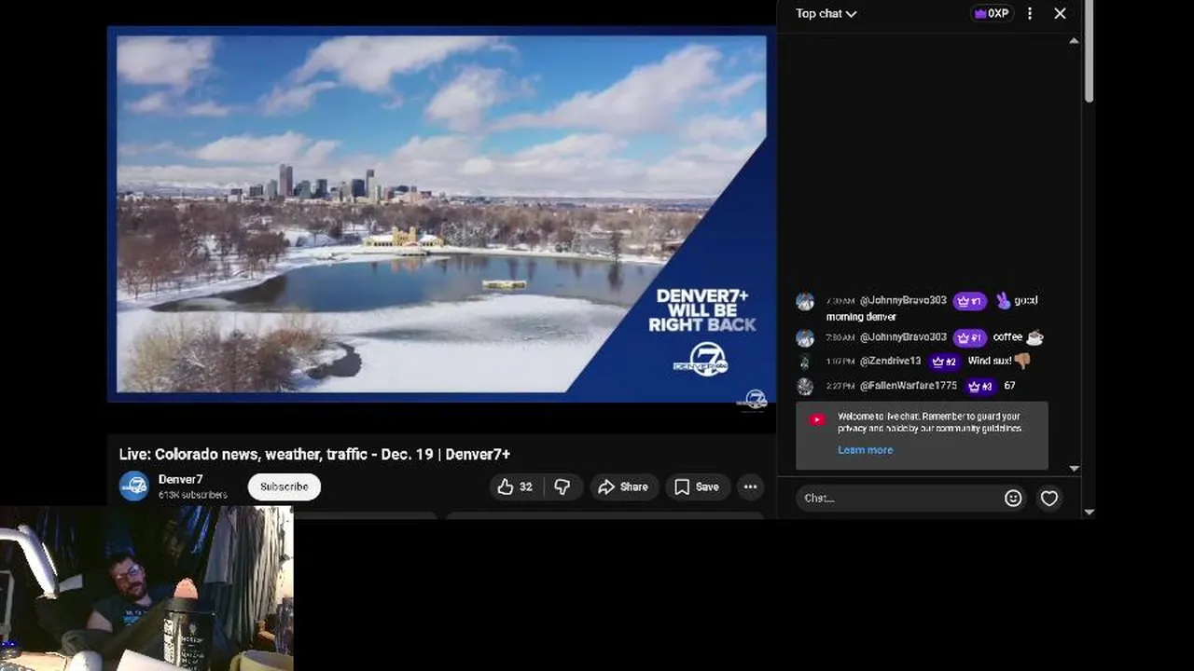Click the YouTube icon in welcome notice

(817, 420)
